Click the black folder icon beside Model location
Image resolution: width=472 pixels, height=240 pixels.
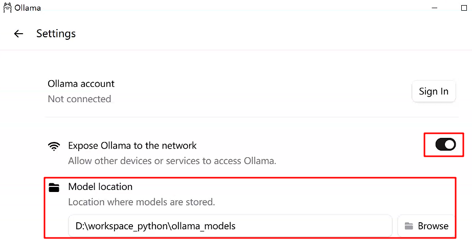tap(54, 187)
